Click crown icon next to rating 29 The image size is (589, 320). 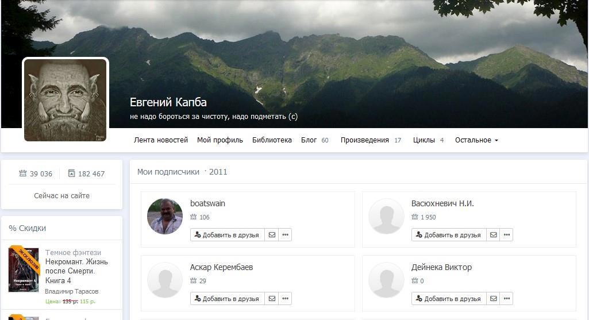(x=194, y=280)
